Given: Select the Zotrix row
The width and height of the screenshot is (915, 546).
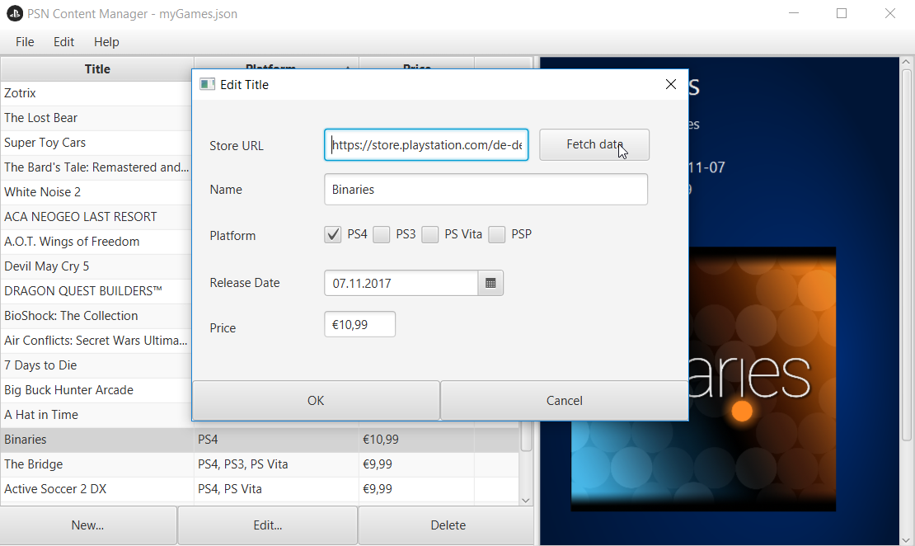Looking at the screenshot, I should [96, 93].
